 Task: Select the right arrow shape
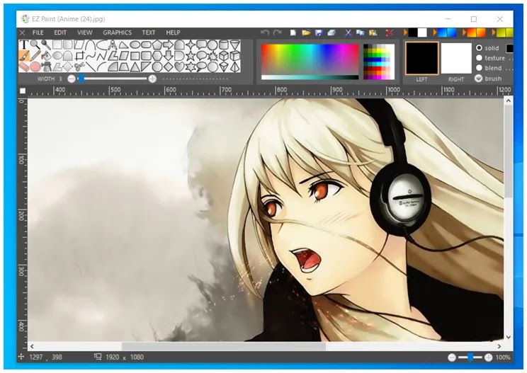(168, 45)
